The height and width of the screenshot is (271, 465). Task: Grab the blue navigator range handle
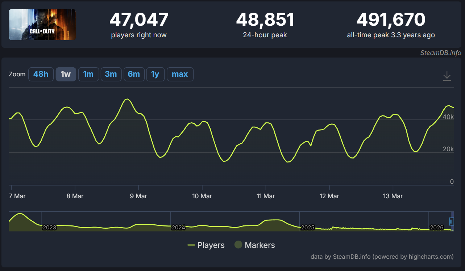point(451,221)
